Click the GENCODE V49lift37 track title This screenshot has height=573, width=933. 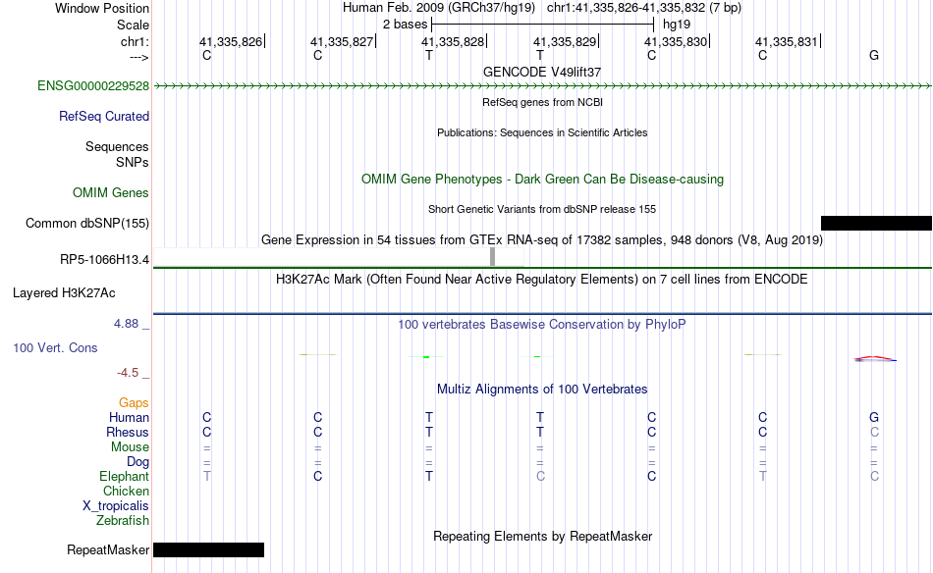pos(542,72)
